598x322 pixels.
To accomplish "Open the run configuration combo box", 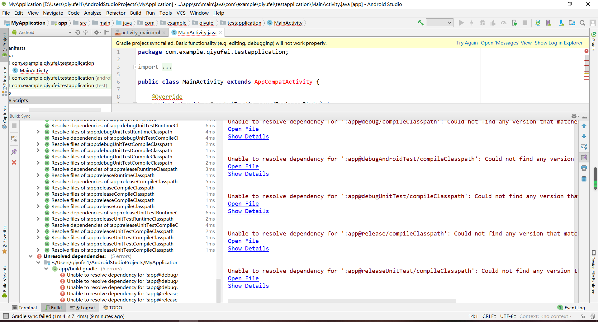I will point(439,23).
